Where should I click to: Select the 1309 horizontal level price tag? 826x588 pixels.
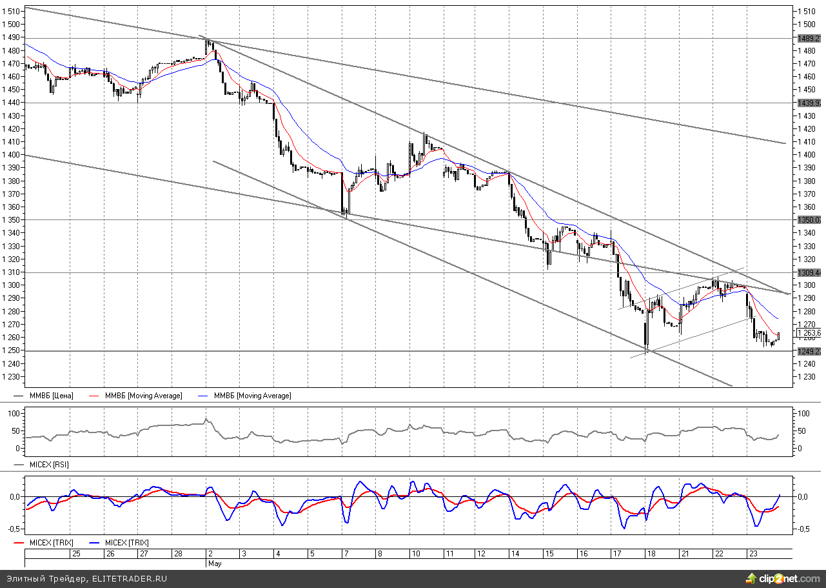pyautogui.click(x=808, y=273)
